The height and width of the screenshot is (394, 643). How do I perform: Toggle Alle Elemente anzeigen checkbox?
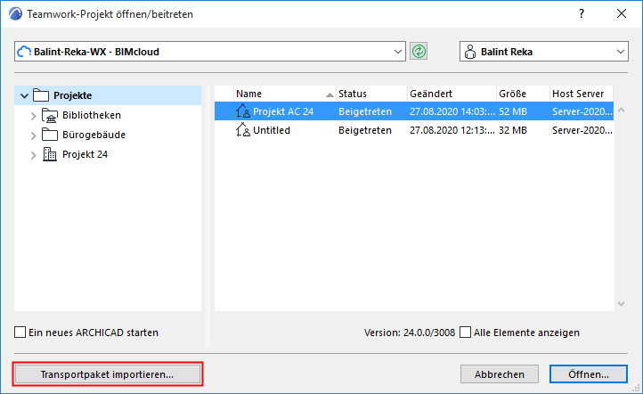click(x=465, y=332)
